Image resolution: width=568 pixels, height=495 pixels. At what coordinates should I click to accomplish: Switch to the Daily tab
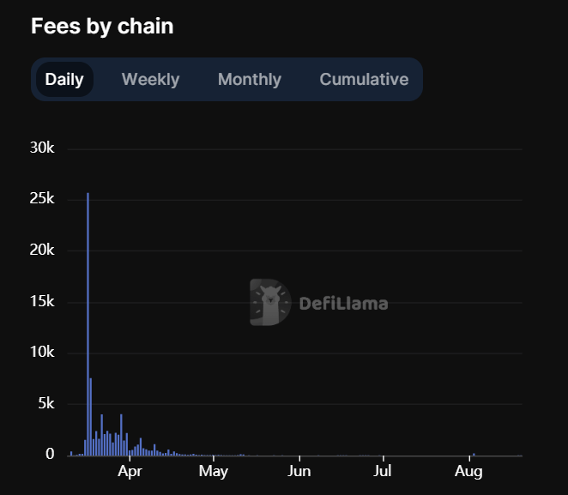pyautogui.click(x=64, y=80)
